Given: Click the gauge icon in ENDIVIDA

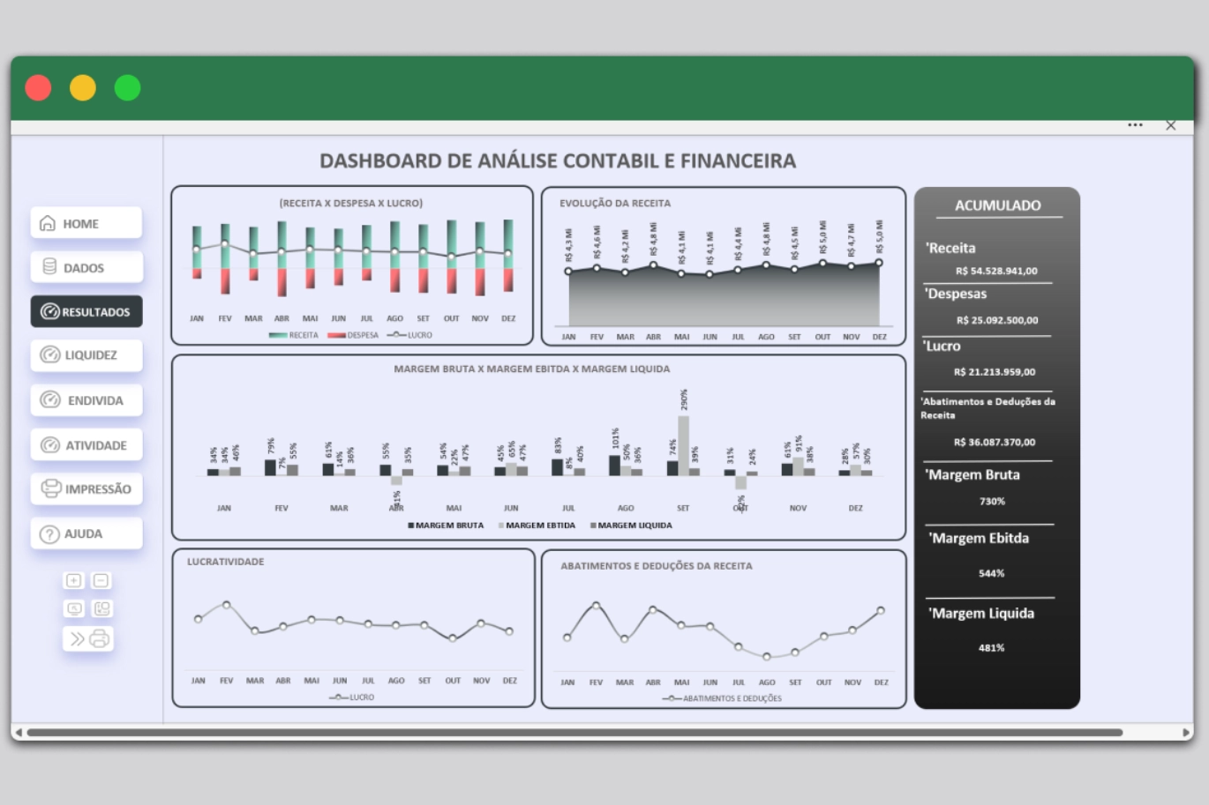Looking at the screenshot, I should click(50, 400).
